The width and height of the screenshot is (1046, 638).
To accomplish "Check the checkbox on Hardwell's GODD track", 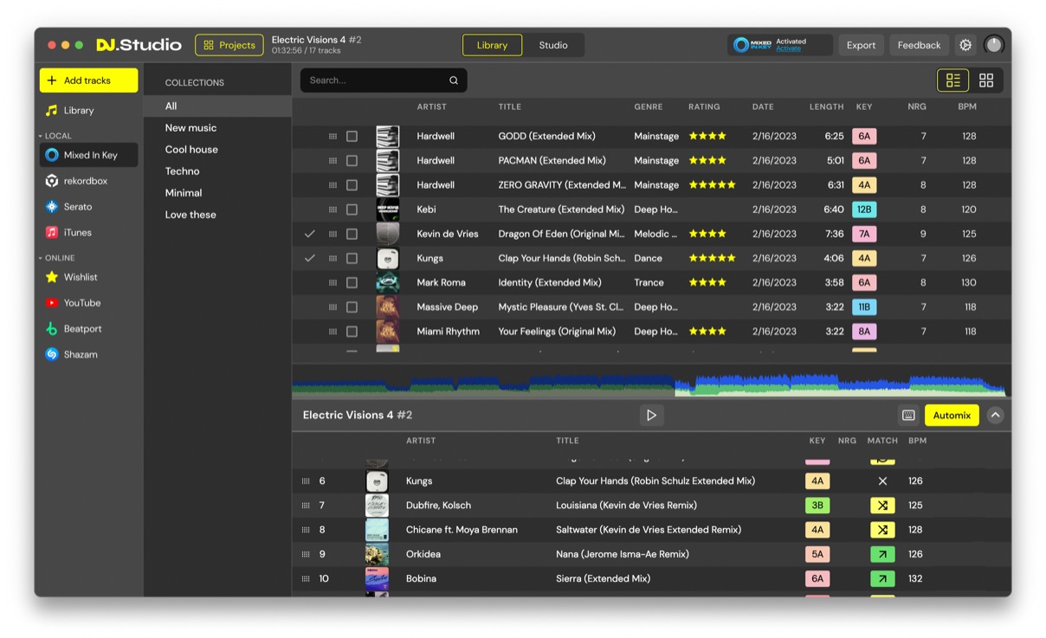I will pyautogui.click(x=352, y=136).
